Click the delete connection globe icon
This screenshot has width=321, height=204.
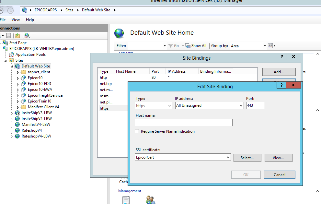point(27,36)
